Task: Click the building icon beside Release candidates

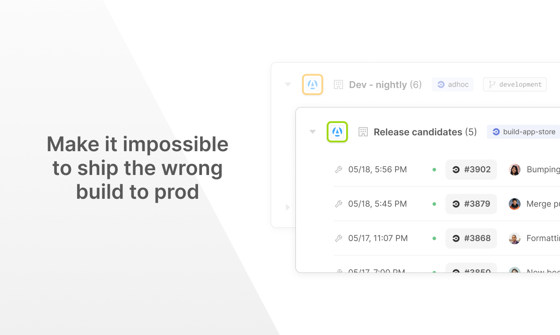Action: (363, 132)
